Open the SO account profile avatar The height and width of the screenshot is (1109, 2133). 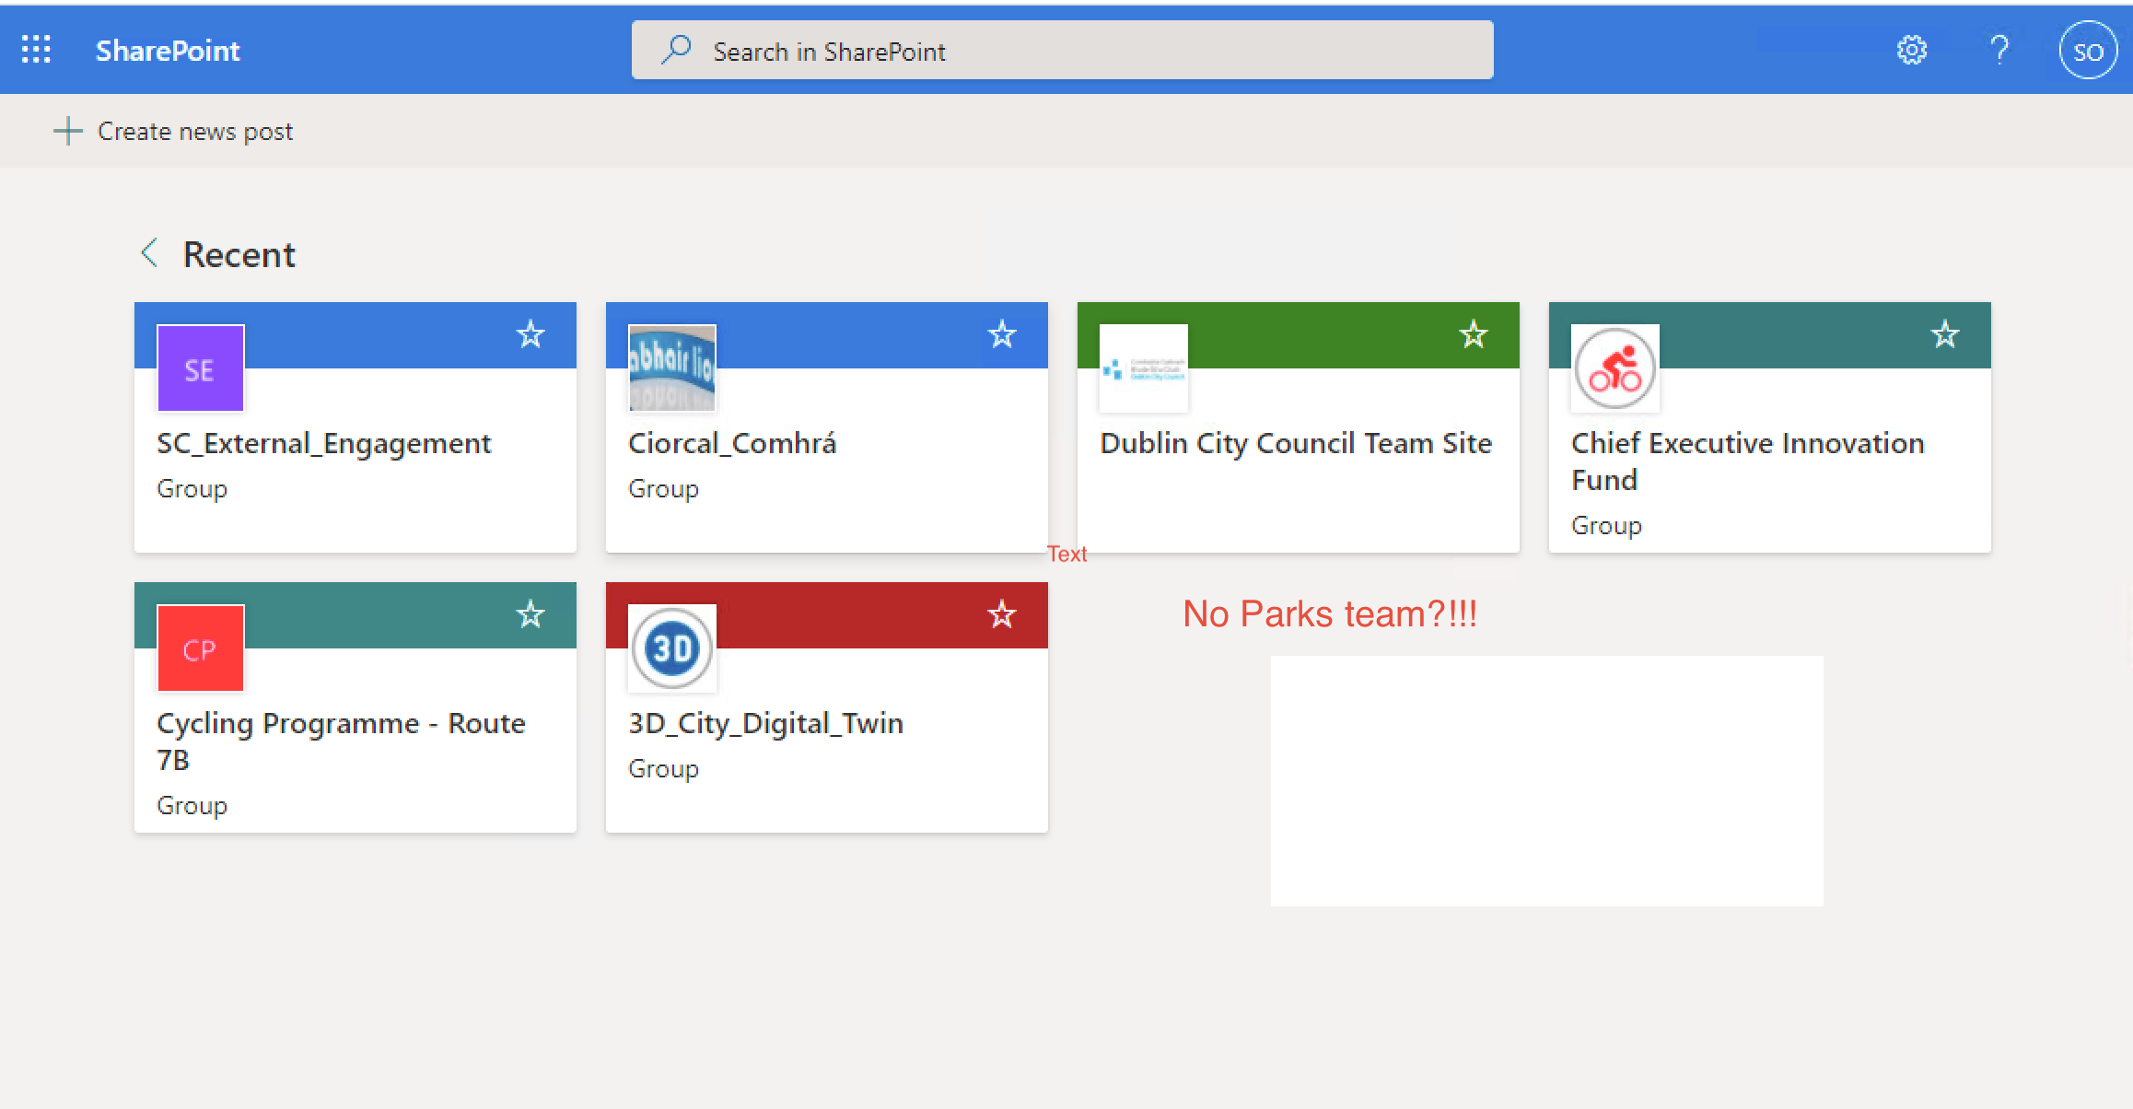(x=2087, y=51)
